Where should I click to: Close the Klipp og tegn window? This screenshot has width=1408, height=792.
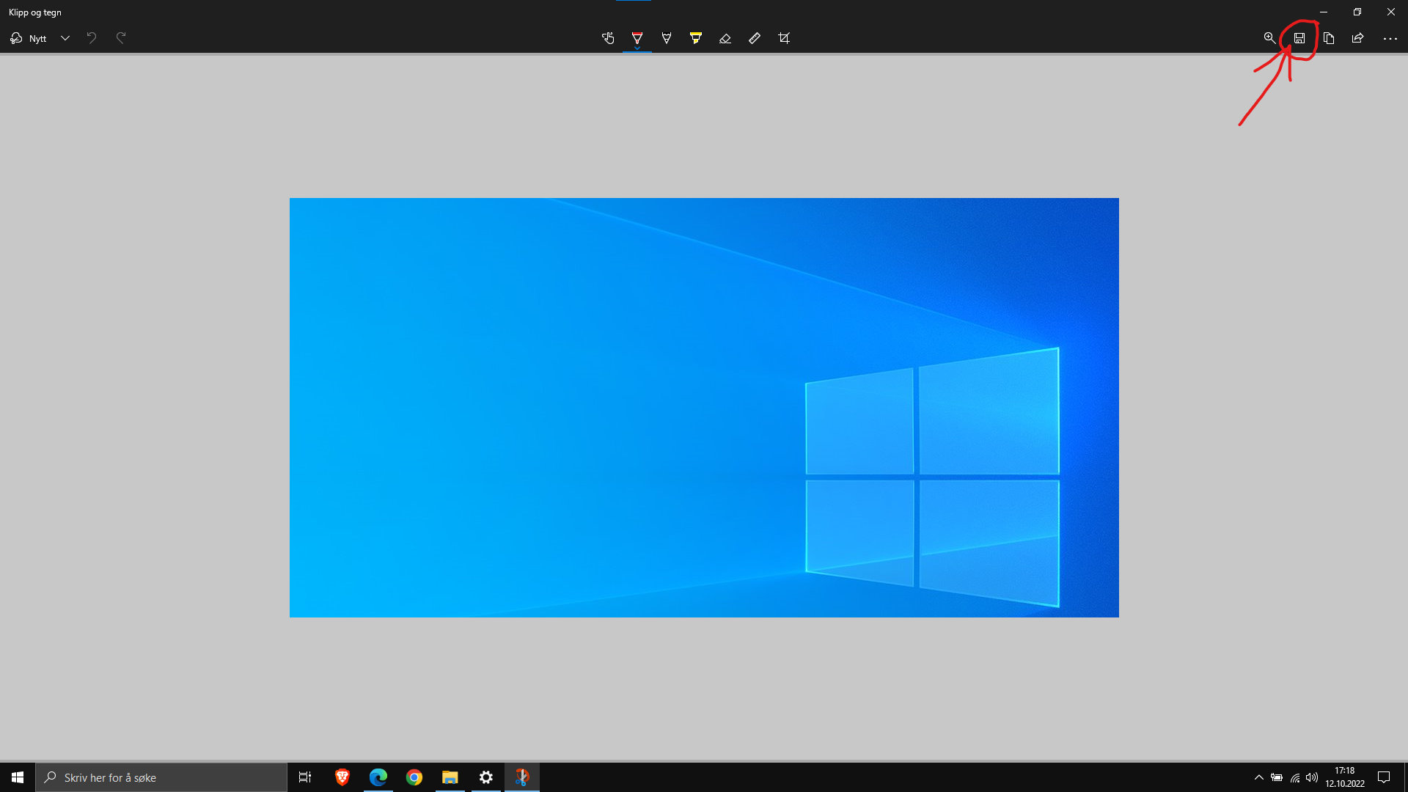point(1391,12)
